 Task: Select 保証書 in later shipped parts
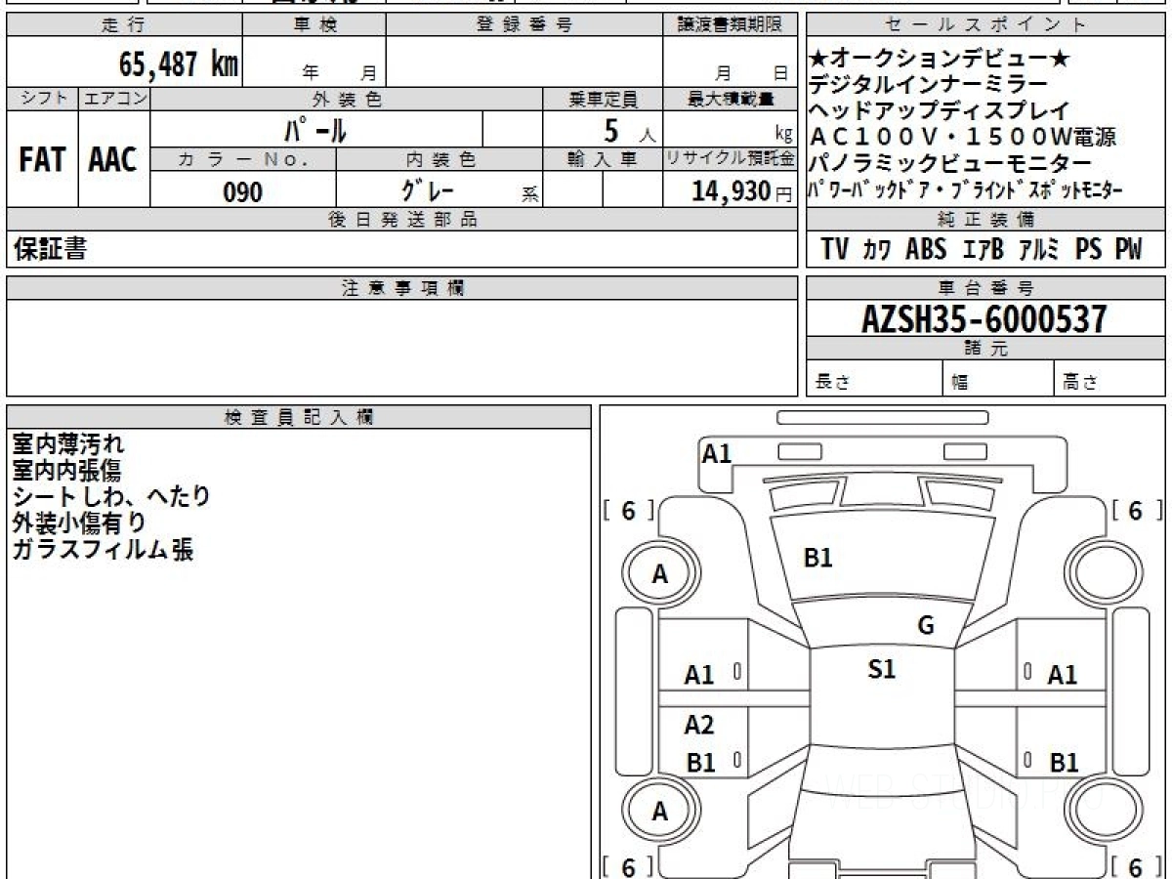point(50,250)
